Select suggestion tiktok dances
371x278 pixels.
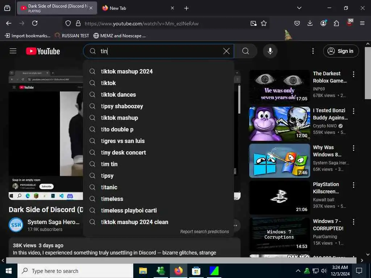(x=159, y=94)
